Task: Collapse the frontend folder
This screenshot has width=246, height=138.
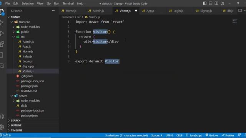Action: tap(33, 22)
